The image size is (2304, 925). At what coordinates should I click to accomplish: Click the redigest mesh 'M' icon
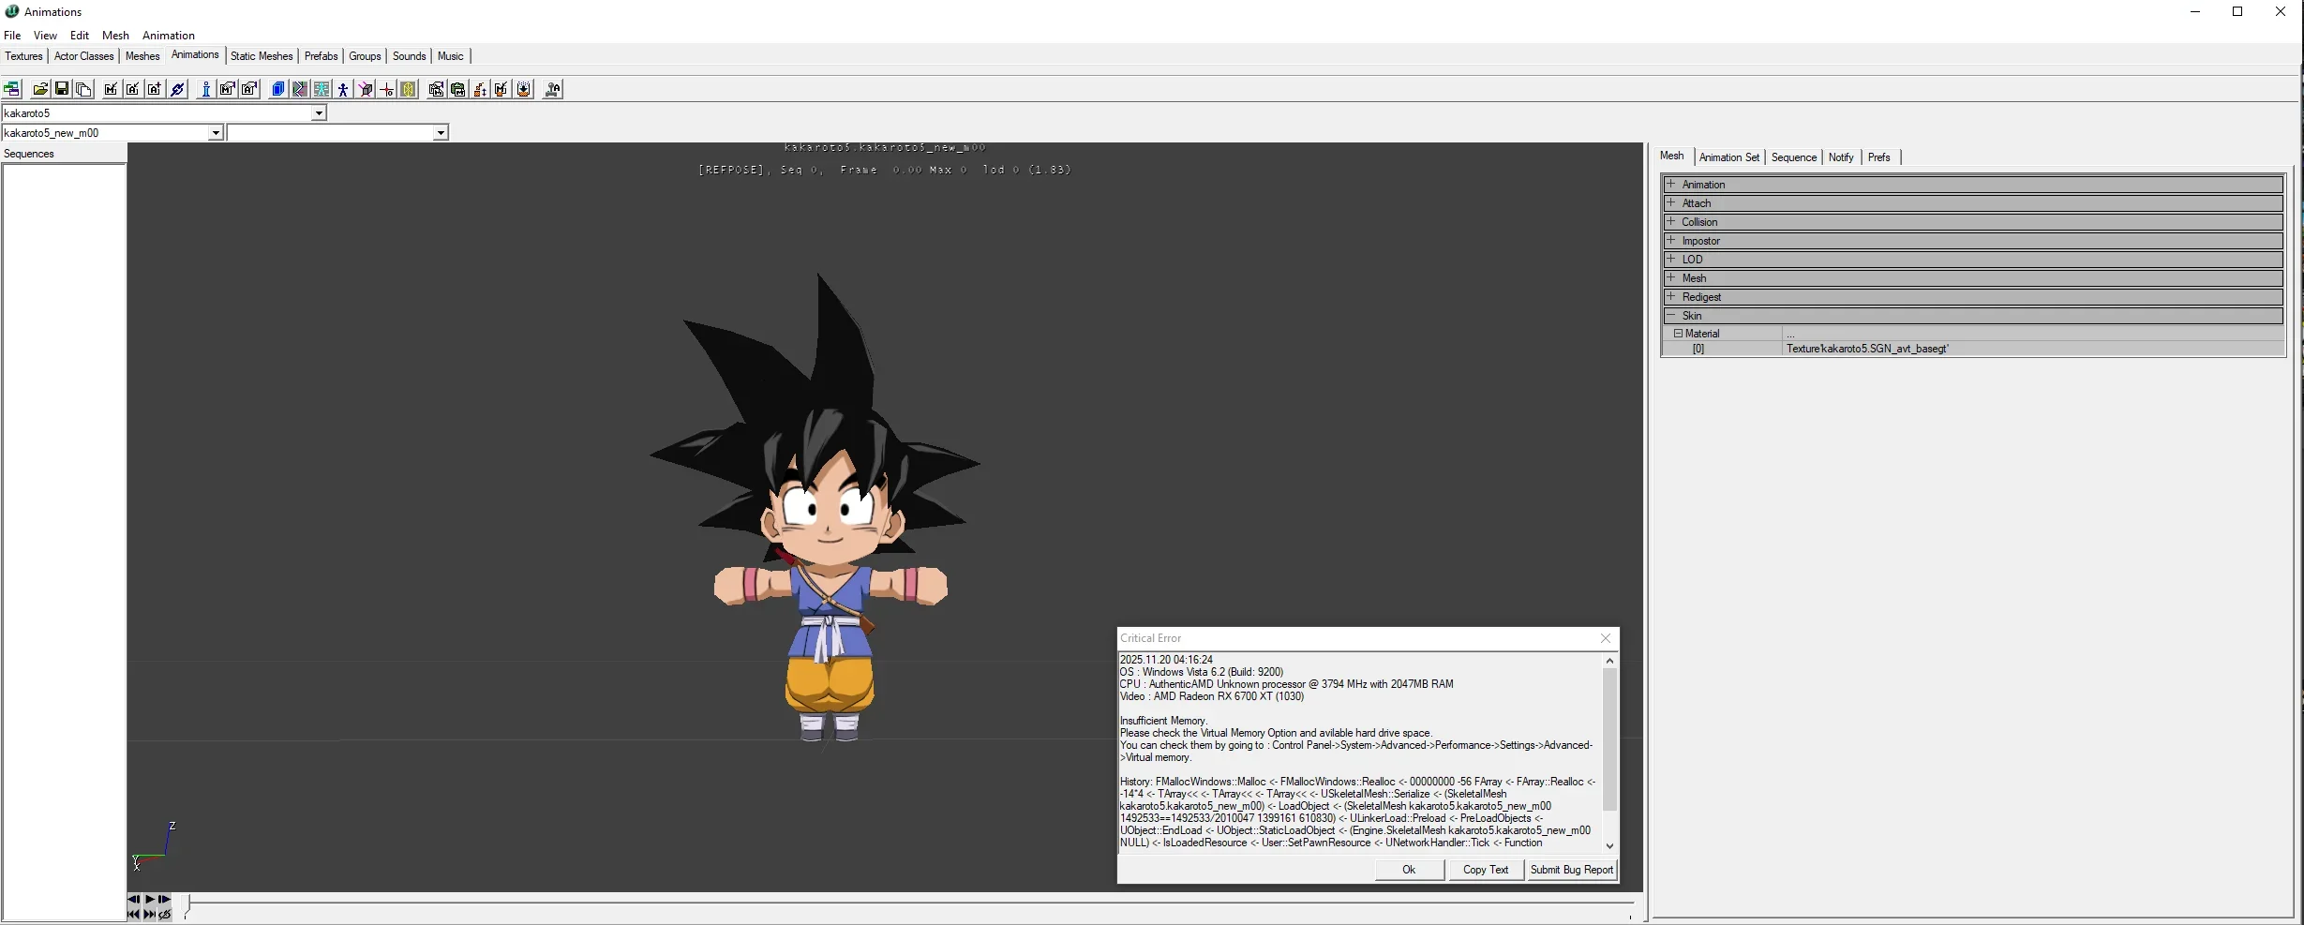[x=501, y=89]
